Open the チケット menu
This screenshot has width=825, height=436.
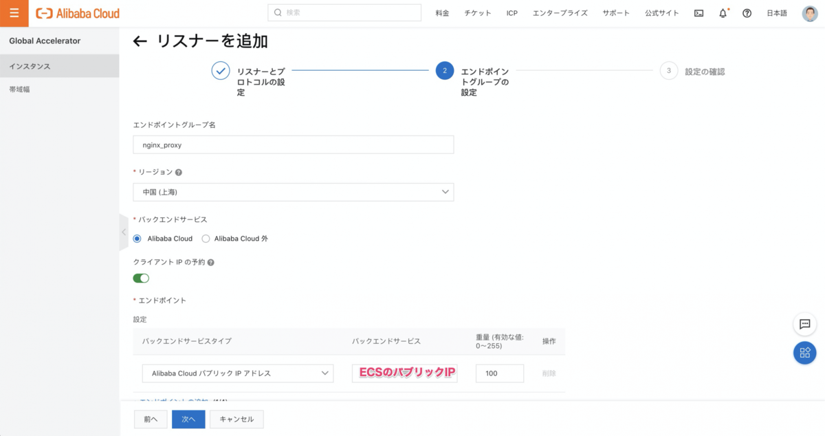point(478,13)
